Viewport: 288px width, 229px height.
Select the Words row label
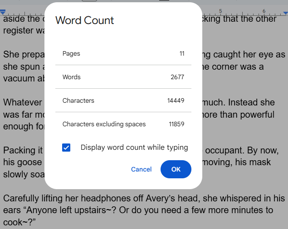(72, 77)
